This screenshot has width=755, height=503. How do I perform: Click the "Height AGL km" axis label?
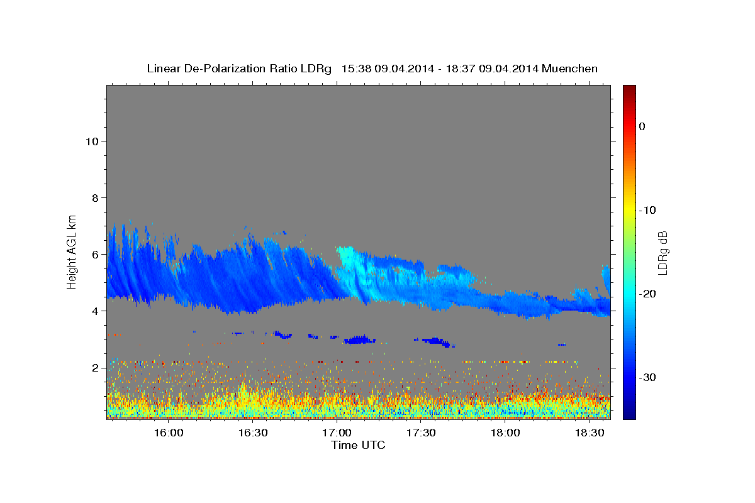(x=72, y=251)
